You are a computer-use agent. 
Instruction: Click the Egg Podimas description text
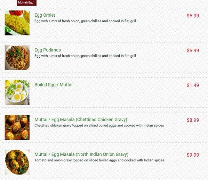click(x=85, y=56)
